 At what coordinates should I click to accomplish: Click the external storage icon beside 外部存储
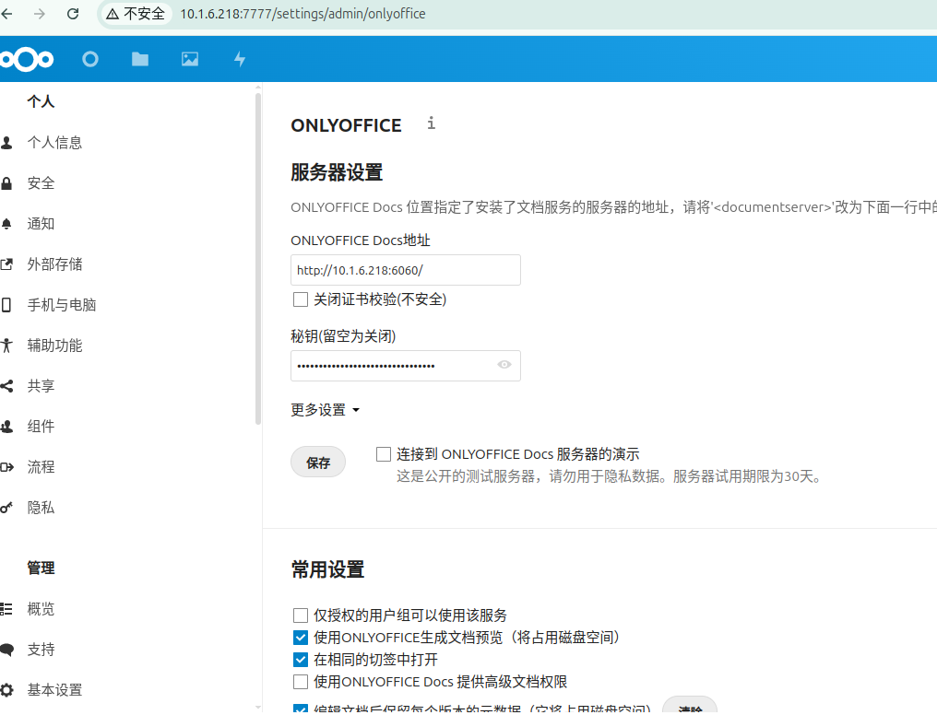(6, 264)
